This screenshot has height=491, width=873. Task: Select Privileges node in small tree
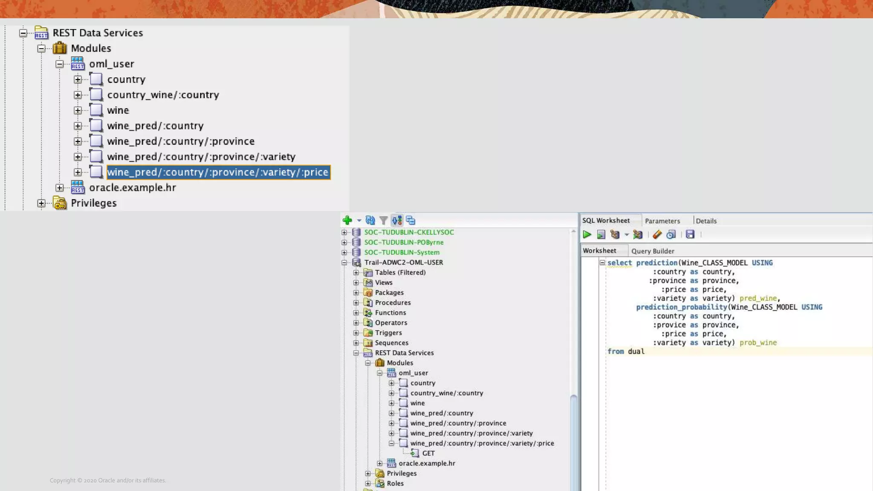point(402,474)
